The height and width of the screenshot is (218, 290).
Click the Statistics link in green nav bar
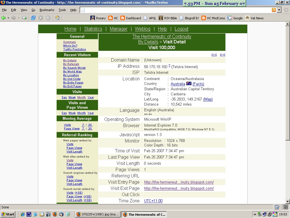[93, 29]
